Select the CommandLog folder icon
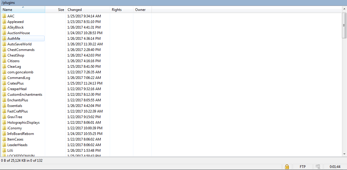The image size is (347, 170). click(4, 78)
